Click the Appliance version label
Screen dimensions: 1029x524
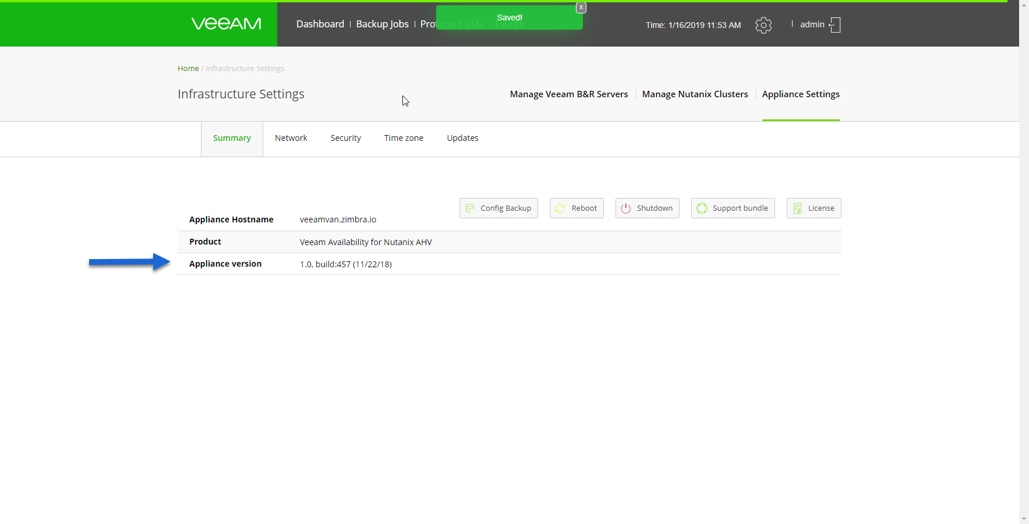(225, 264)
